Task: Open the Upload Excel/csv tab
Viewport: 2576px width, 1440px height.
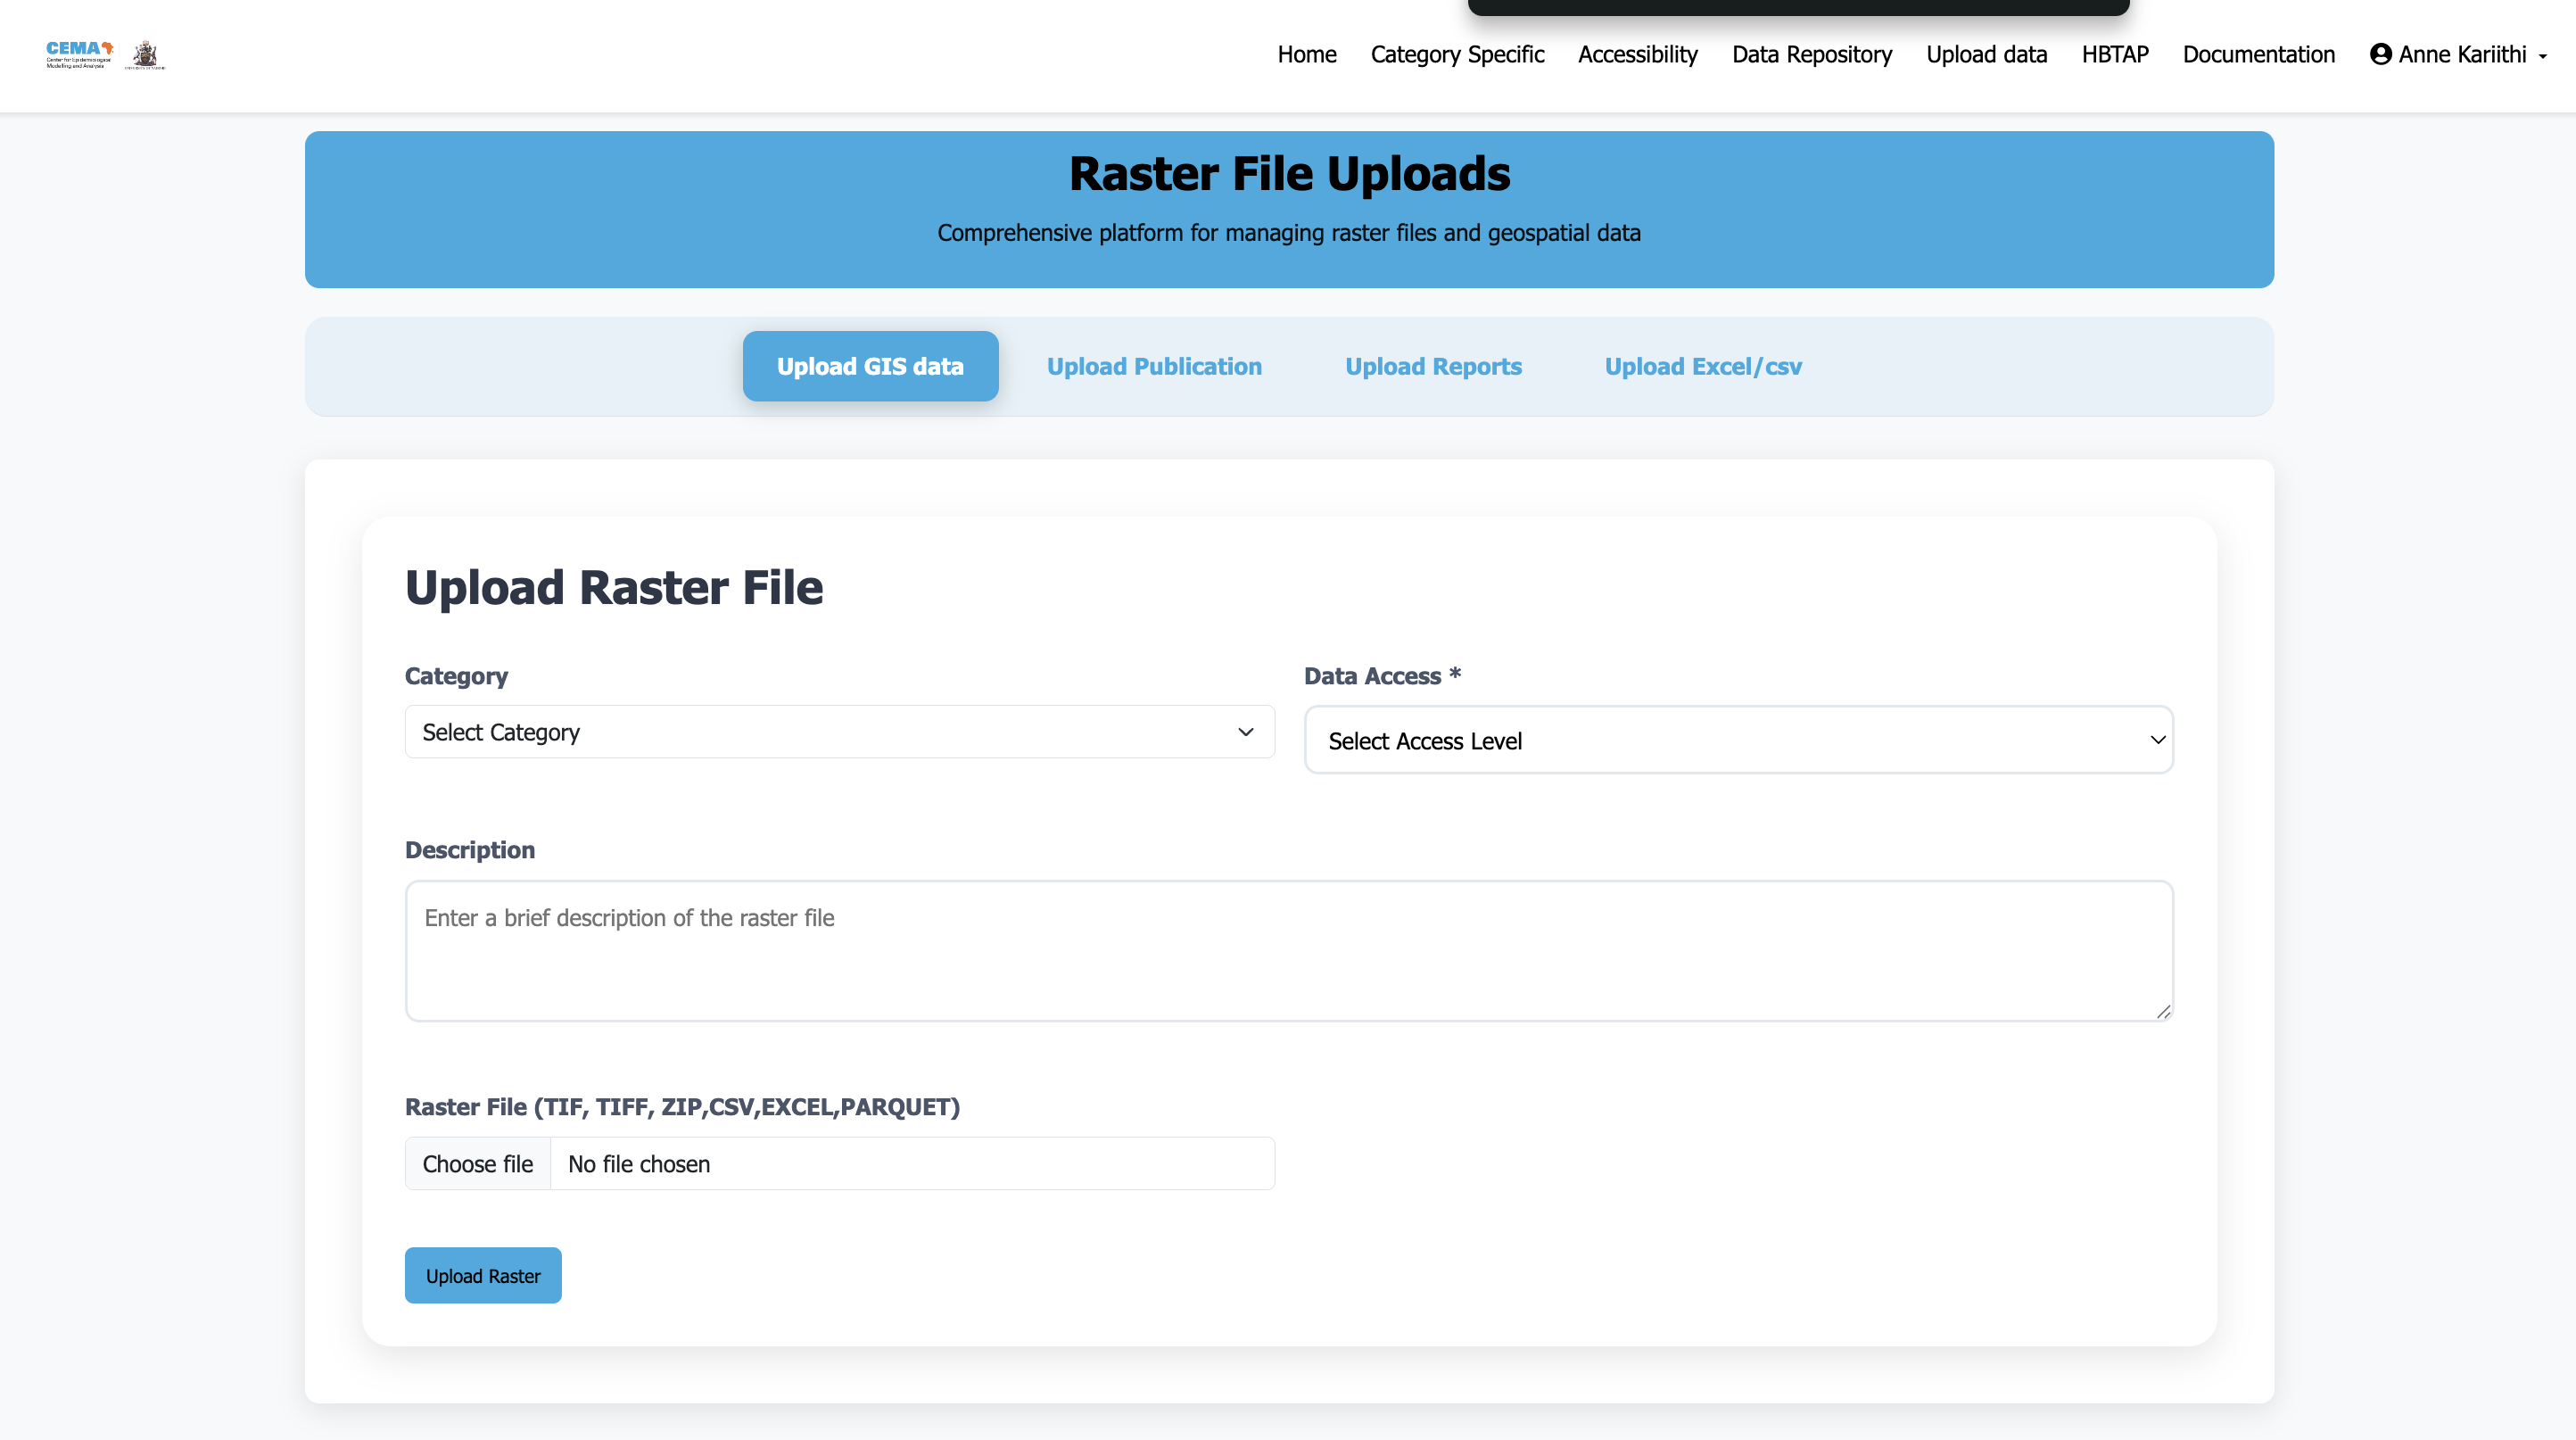Action: click(1703, 366)
